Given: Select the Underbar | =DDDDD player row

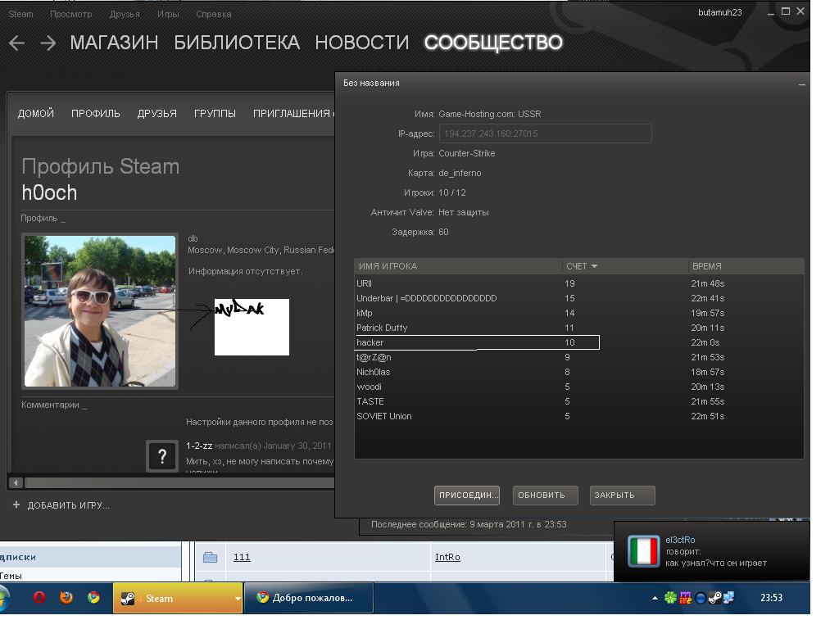Looking at the screenshot, I should tap(579, 298).
